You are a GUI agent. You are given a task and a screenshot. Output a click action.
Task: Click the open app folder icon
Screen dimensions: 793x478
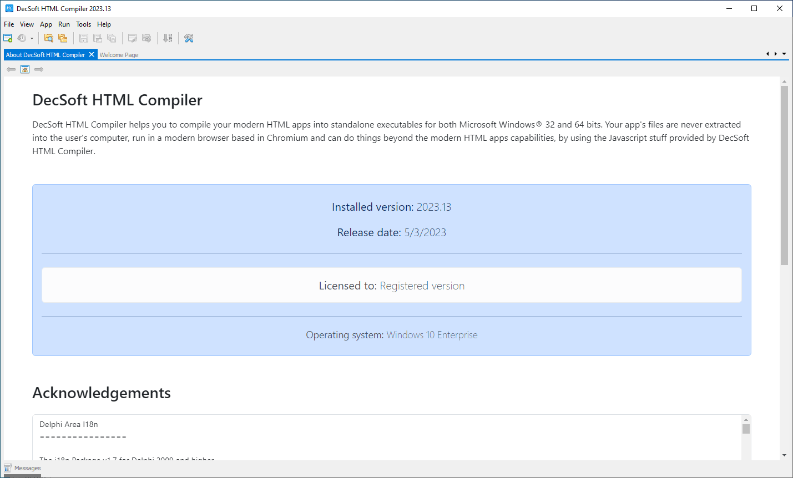coord(49,38)
